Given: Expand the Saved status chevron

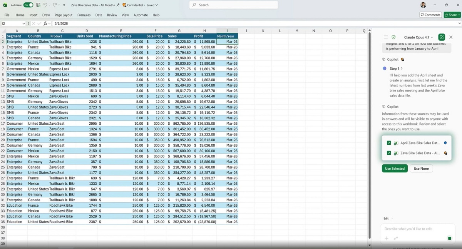Looking at the screenshot, I should (x=157, y=5).
